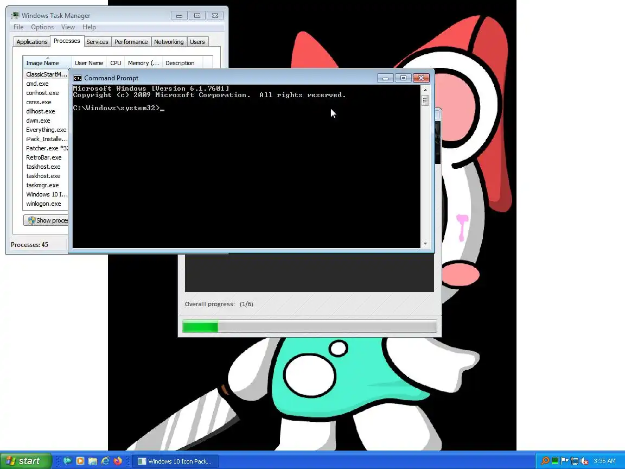625x469 pixels.
Task: Minimize the Windows Task Manager window
Action: pyautogui.click(x=179, y=16)
